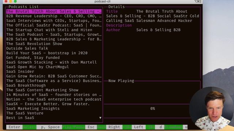Select "Best in SaaS" podcast
Viewport: 234px width, 131px height.
coord(54,118)
